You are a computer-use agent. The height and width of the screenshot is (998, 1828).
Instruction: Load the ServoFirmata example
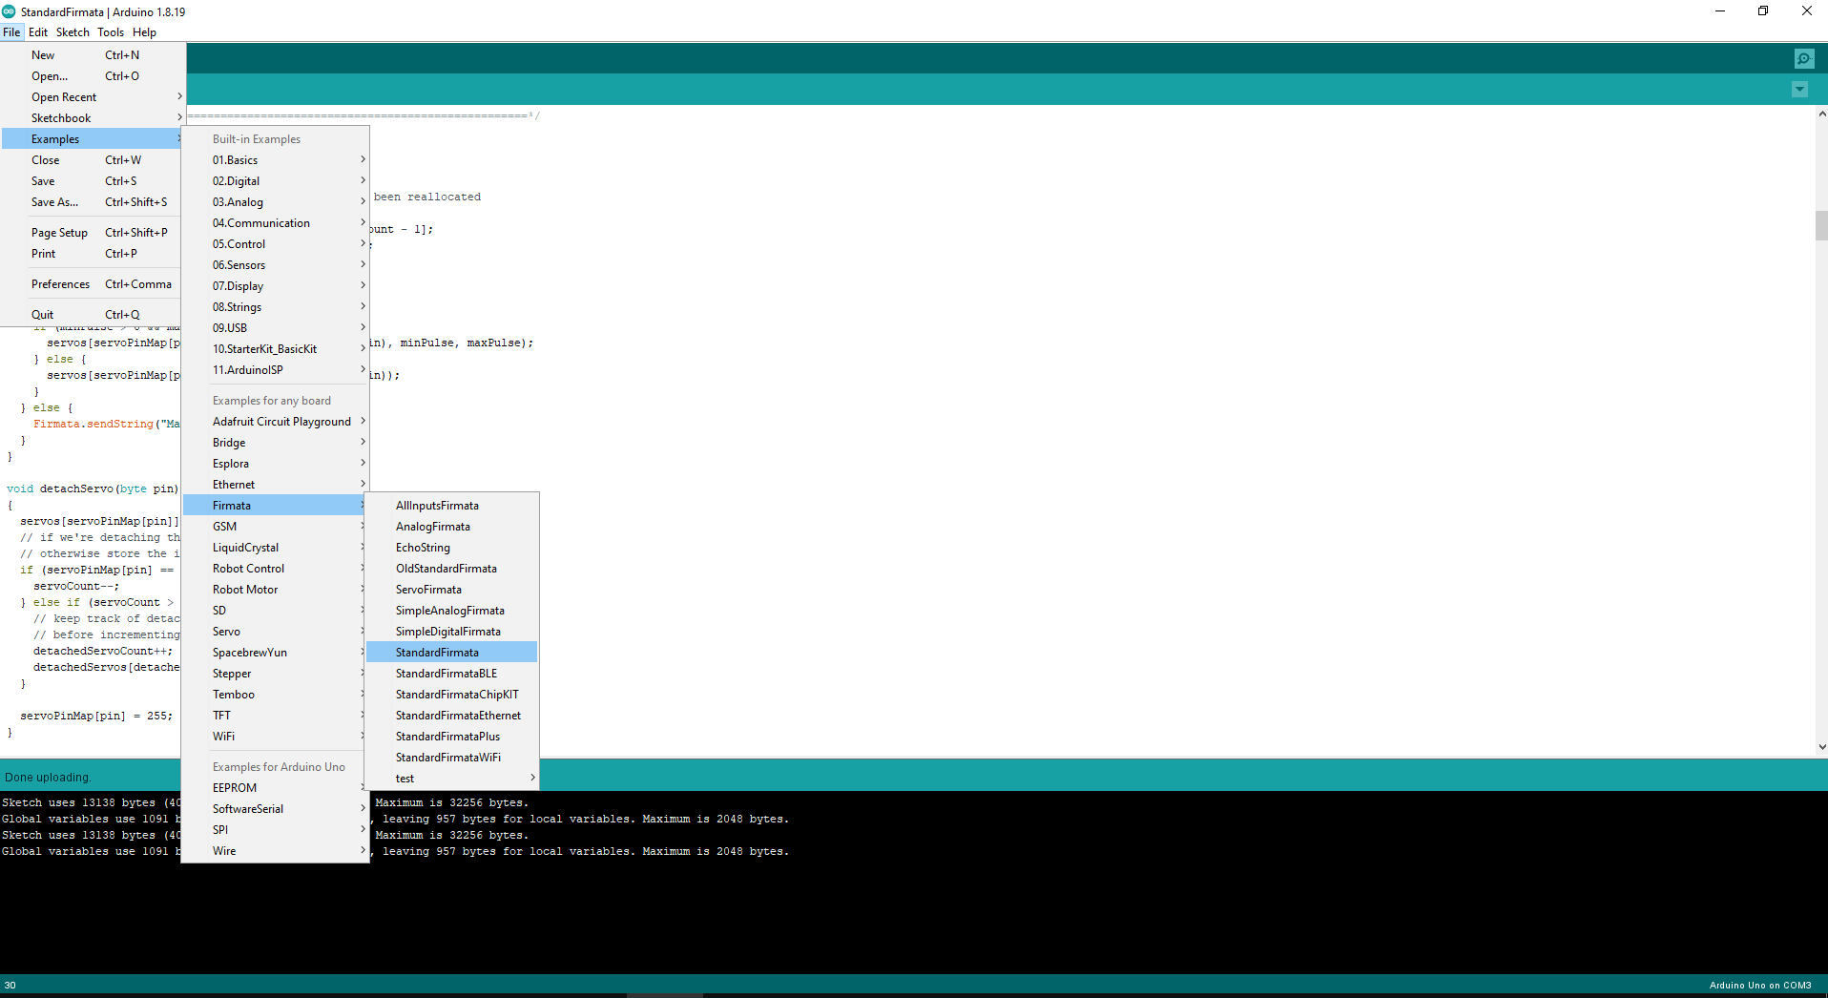[x=452, y=590]
